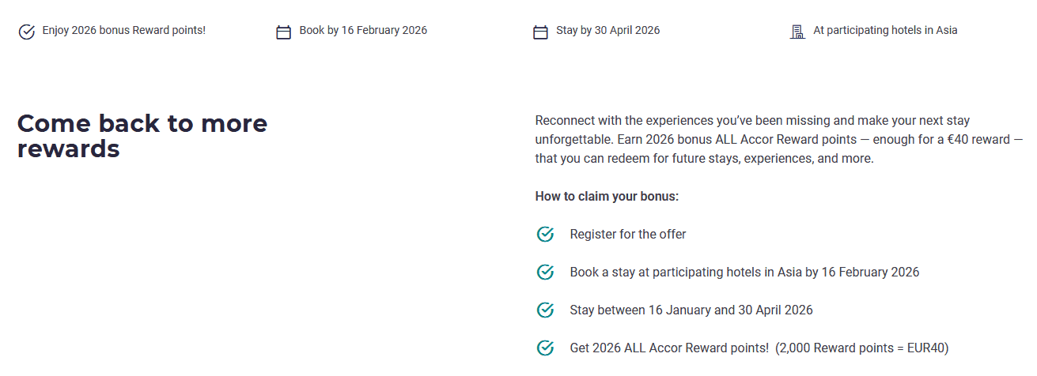
Task: Click the How to claim your bonus heading
Action: pos(607,196)
